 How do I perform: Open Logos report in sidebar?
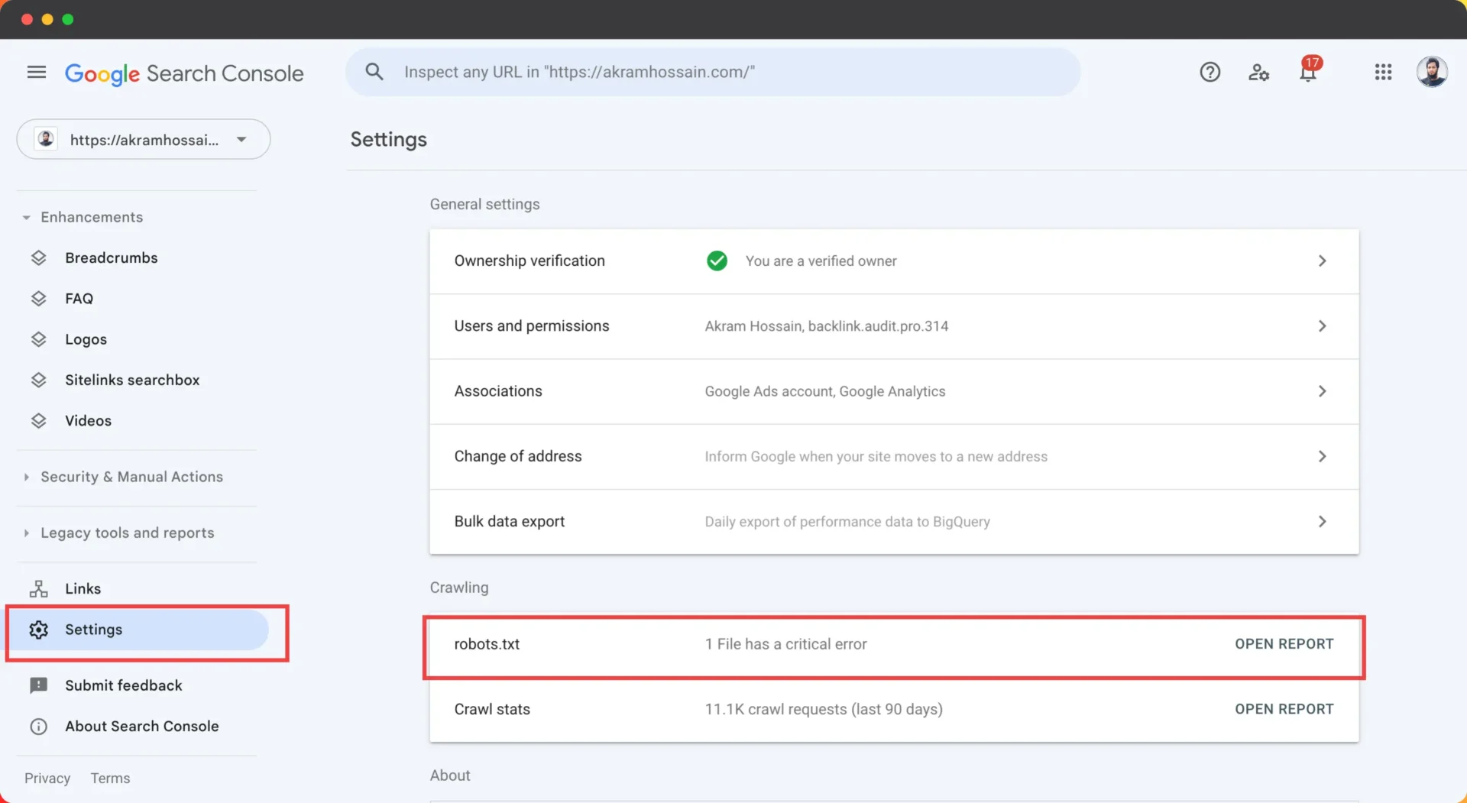tap(86, 339)
